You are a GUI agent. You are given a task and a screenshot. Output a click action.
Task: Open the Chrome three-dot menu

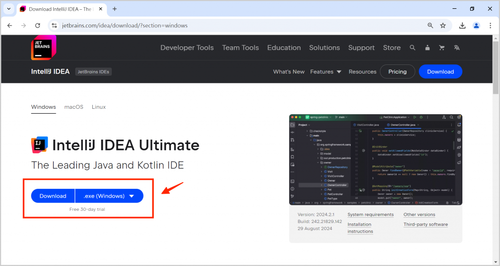click(490, 25)
